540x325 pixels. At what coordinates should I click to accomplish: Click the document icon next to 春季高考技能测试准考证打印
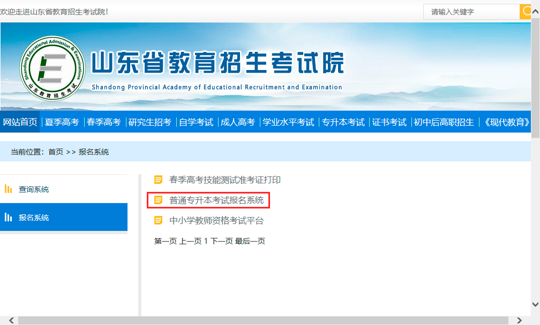(158, 180)
